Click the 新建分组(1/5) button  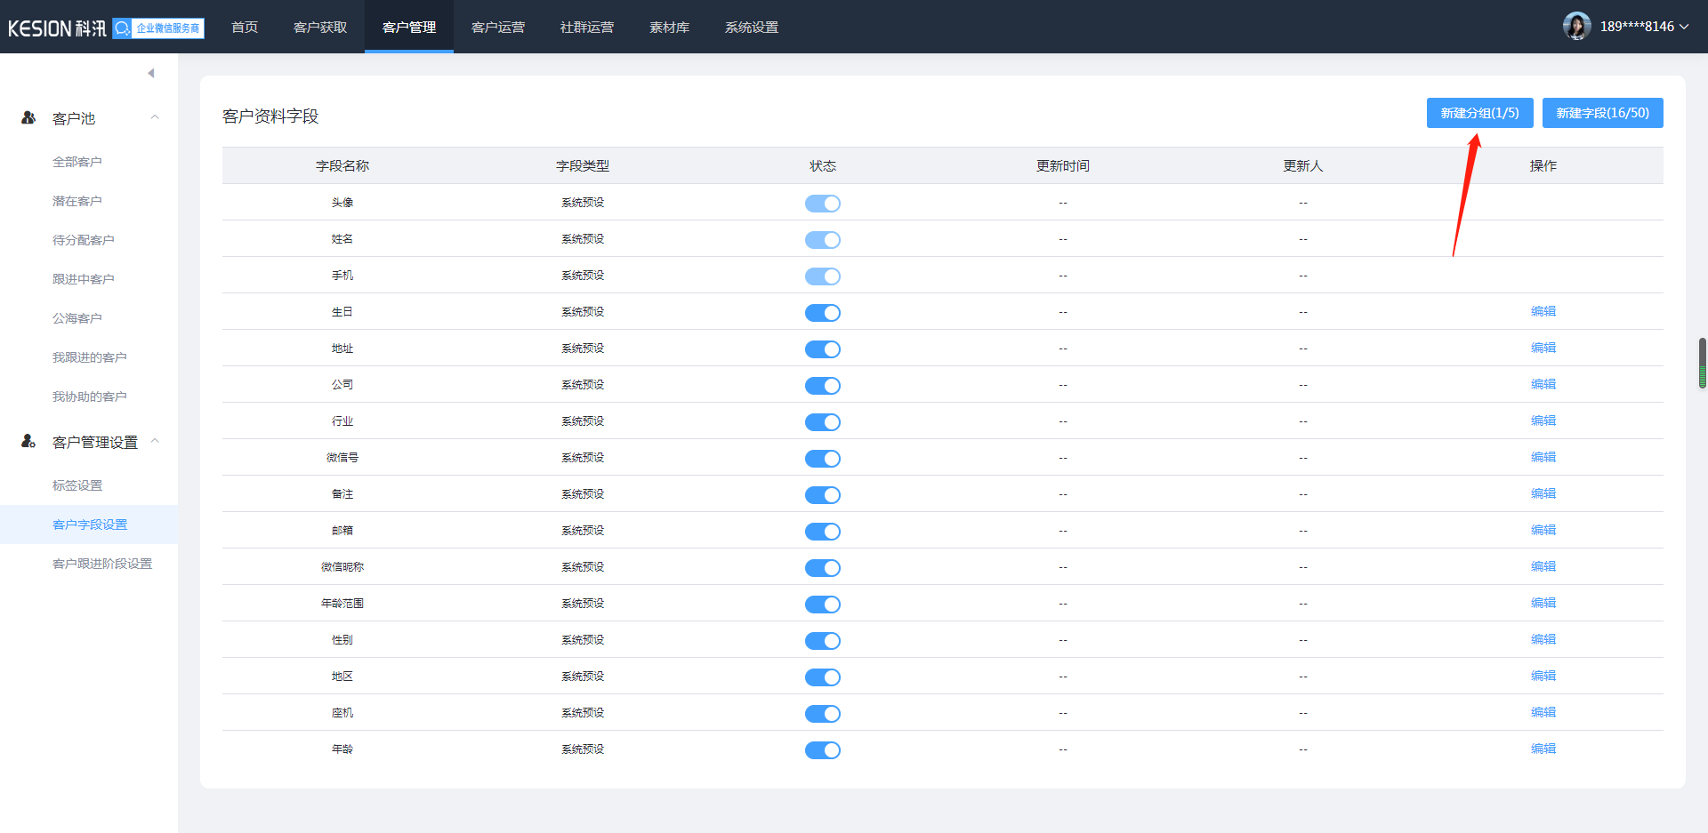[1479, 113]
